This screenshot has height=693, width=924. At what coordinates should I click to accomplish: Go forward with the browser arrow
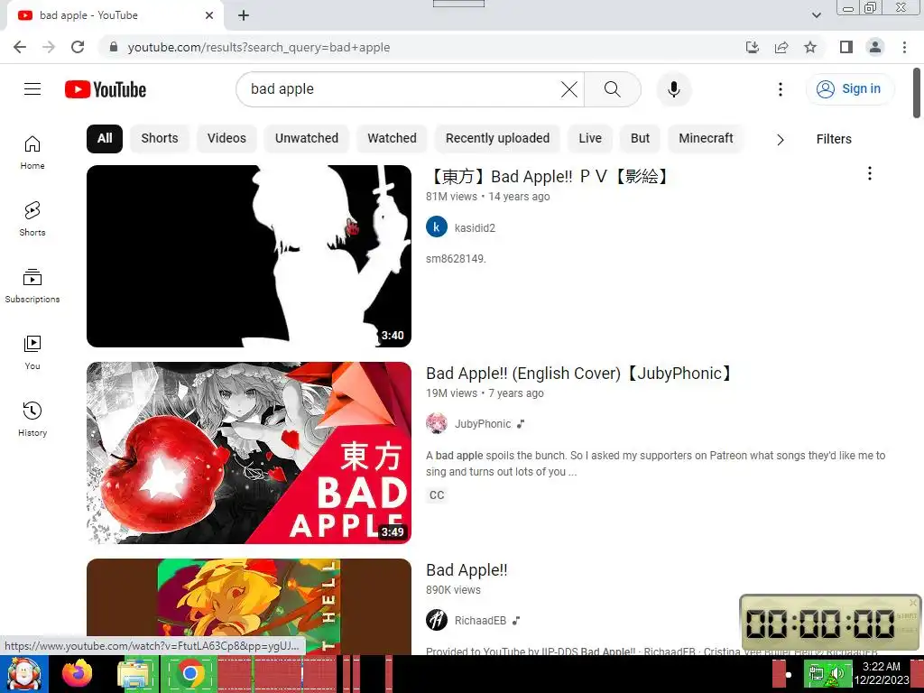[x=49, y=47]
